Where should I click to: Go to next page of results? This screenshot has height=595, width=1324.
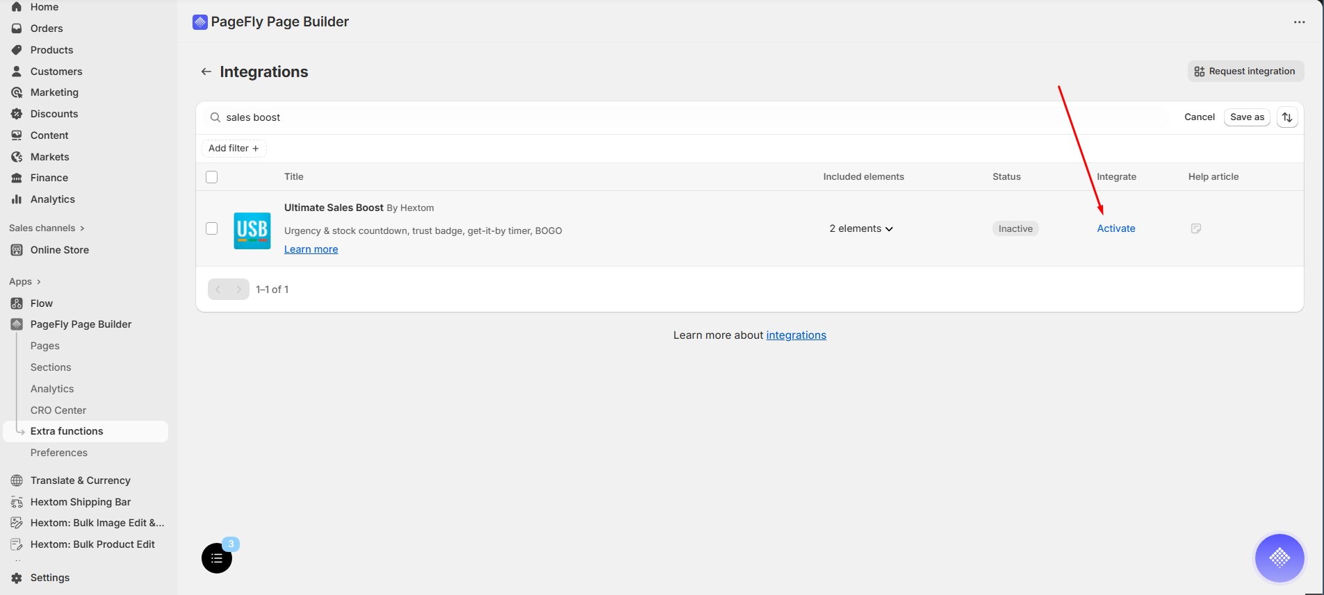click(x=239, y=290)
